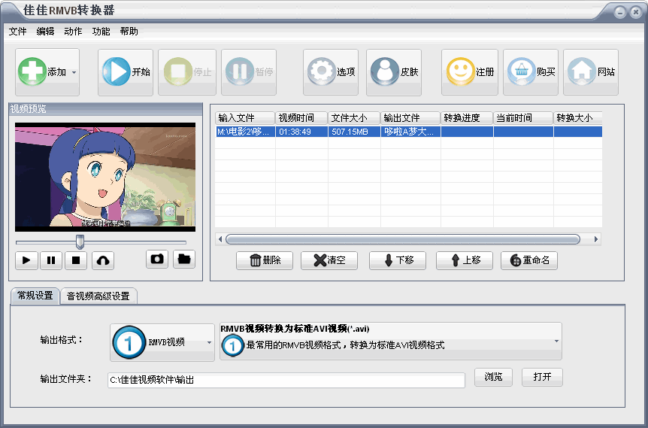Switch to the 常规设置 tab
This screenshot has height=428, width=648.
(35, 296)
